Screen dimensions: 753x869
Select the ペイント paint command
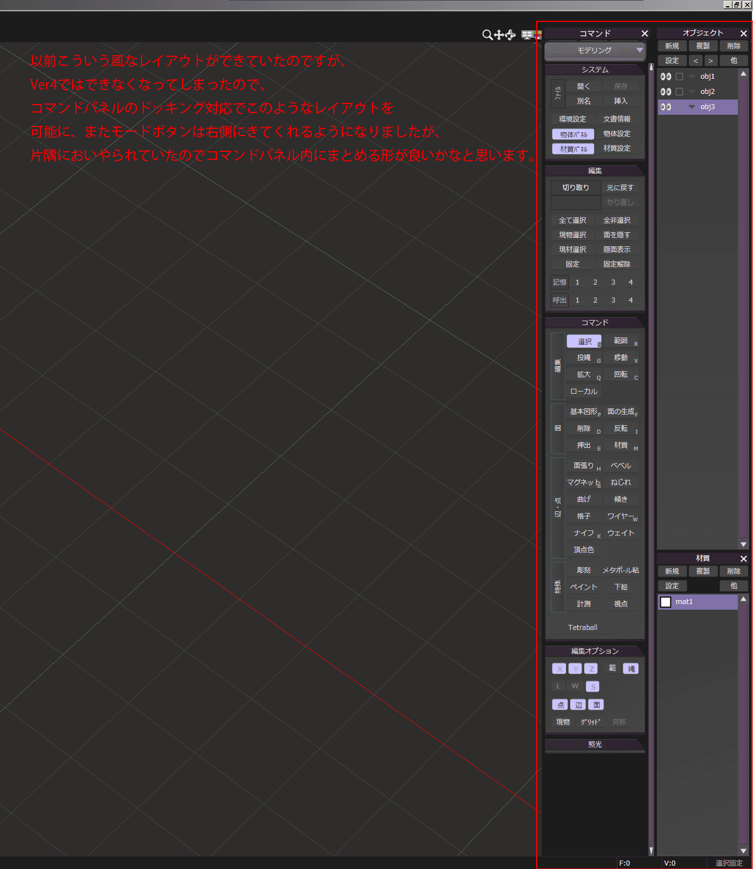pyautogui.click(x=584, y=587)
